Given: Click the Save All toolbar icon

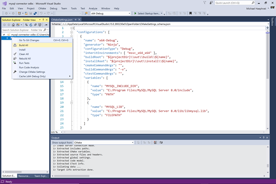Looking at the screenshot, I should click(x=35, y=13).
